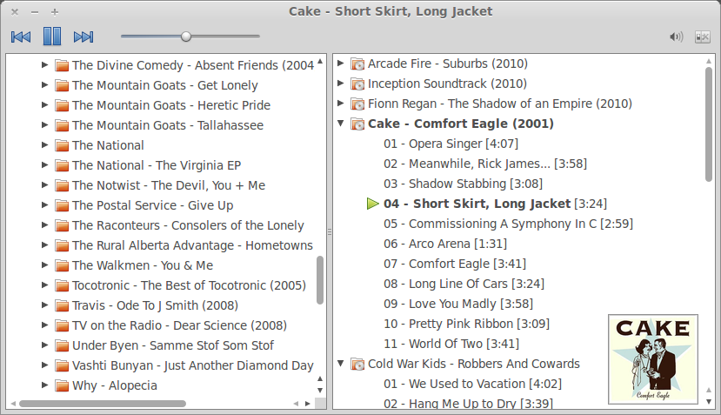This screenshot has width=721, height=415.
Task: Expand The Mountain Goats - Get Lonely folder
Action: [x=44, y=84]
